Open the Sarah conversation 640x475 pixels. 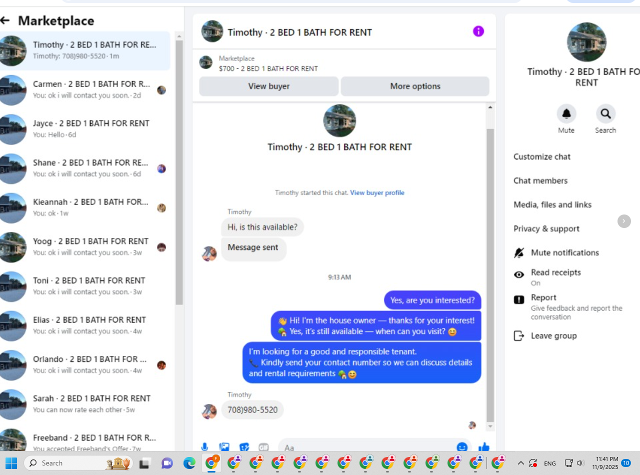[85, 404]
